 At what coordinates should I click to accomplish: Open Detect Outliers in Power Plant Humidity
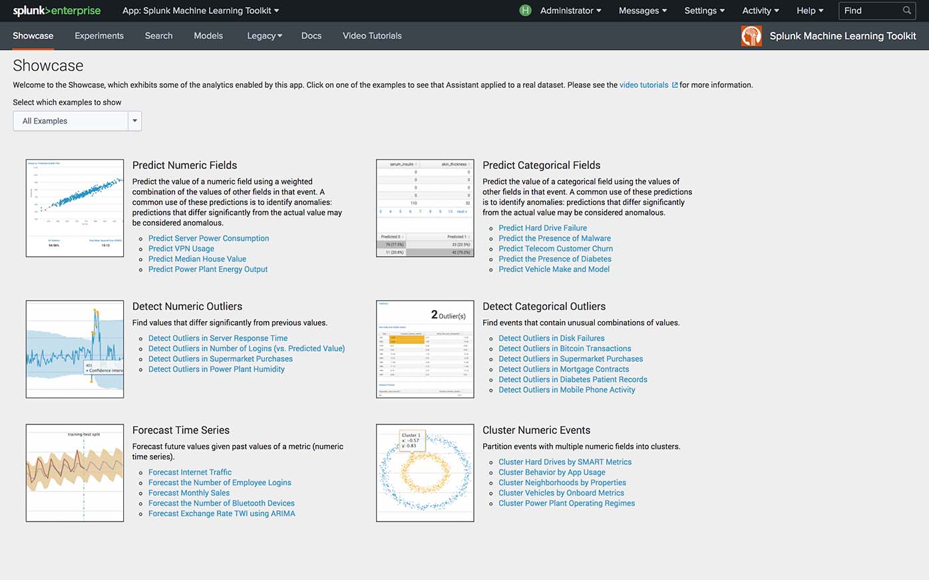tap(216, 369)
